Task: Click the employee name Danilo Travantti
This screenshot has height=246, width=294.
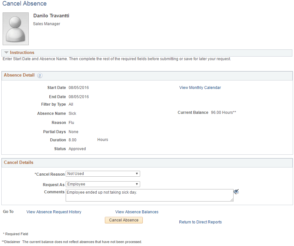Action: point(51,15)
